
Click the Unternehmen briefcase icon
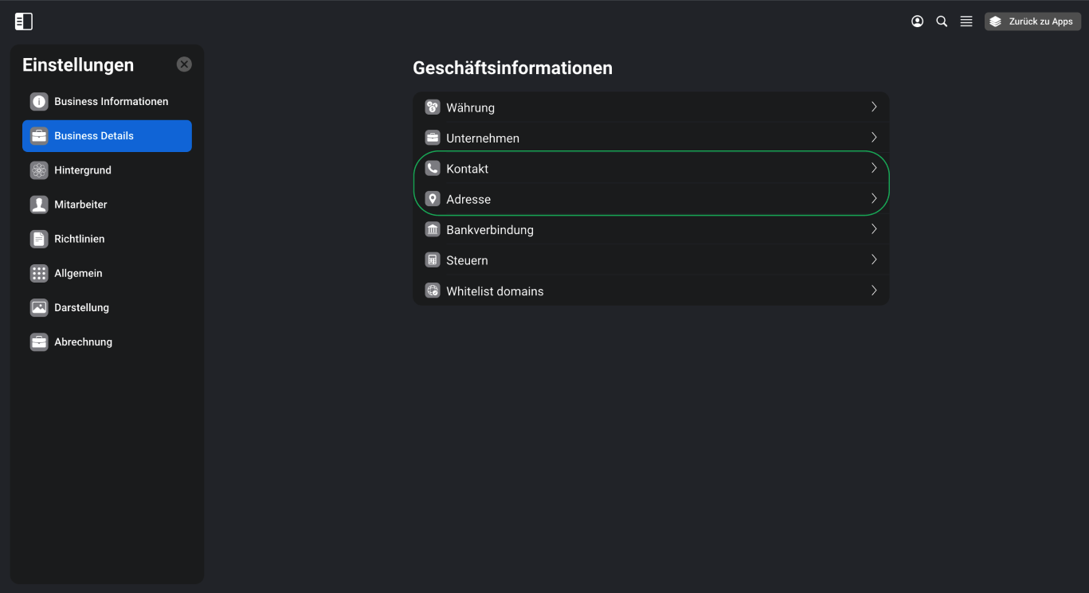click(433, 138)
